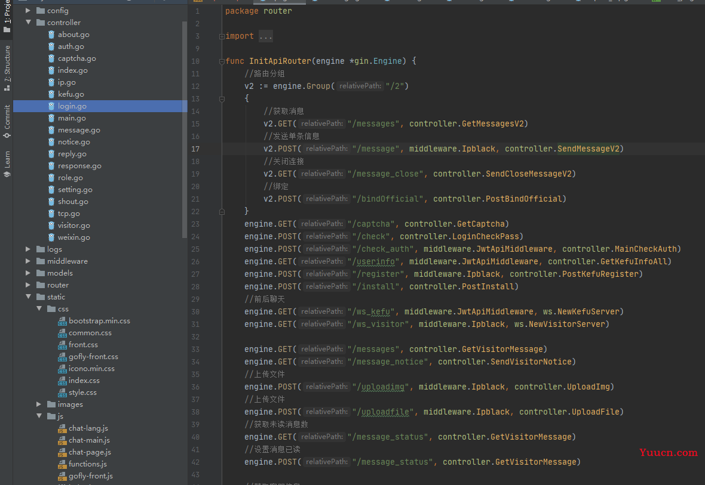Click the JS file icon for chat-page.js
The height and width of the screenshot is (485, 705).
(x=62, y=452)
